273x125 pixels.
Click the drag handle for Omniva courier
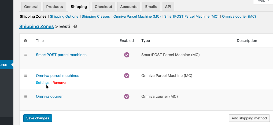point(26,96)
